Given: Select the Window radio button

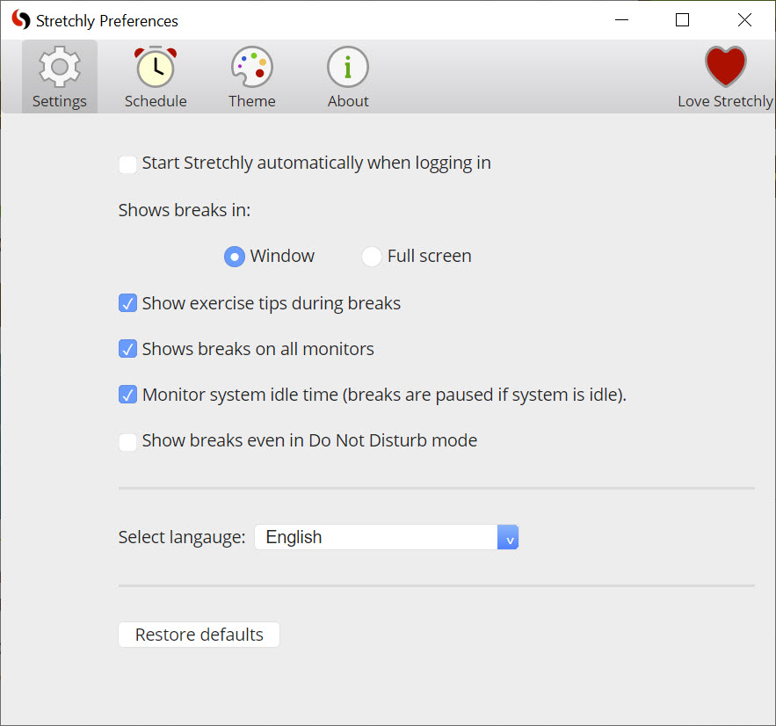Looking at the screenshot, I should click(x=235, y=257).
